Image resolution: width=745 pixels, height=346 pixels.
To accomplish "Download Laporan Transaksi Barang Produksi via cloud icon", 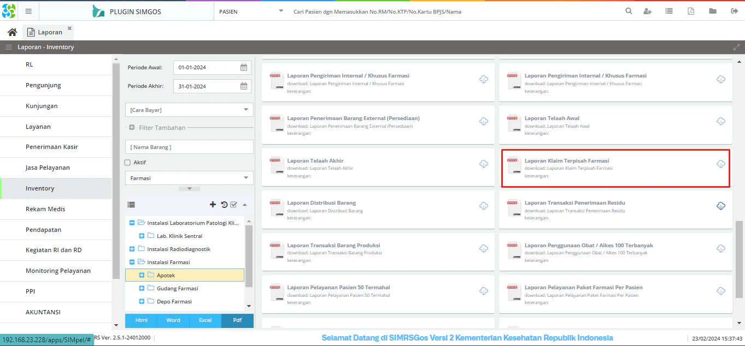I will (x=483, y=248).
